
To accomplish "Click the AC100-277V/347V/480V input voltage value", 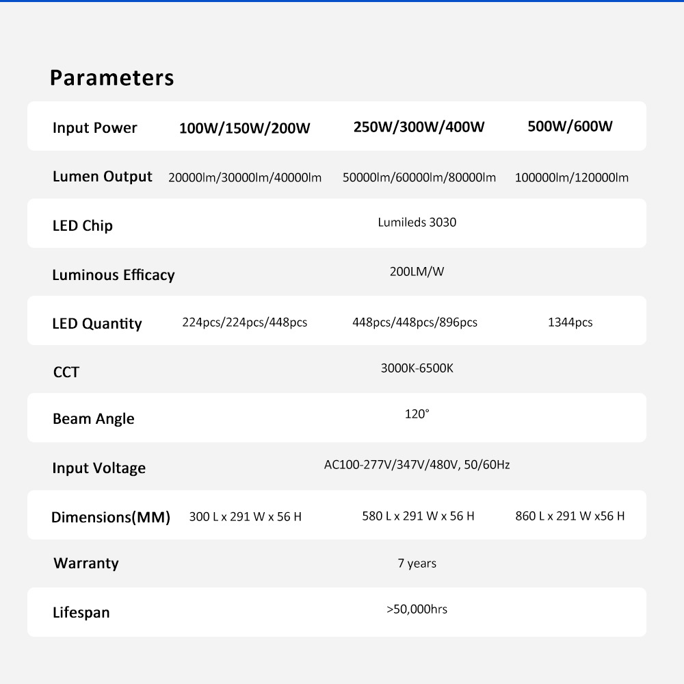I will [x=417, y=465].
